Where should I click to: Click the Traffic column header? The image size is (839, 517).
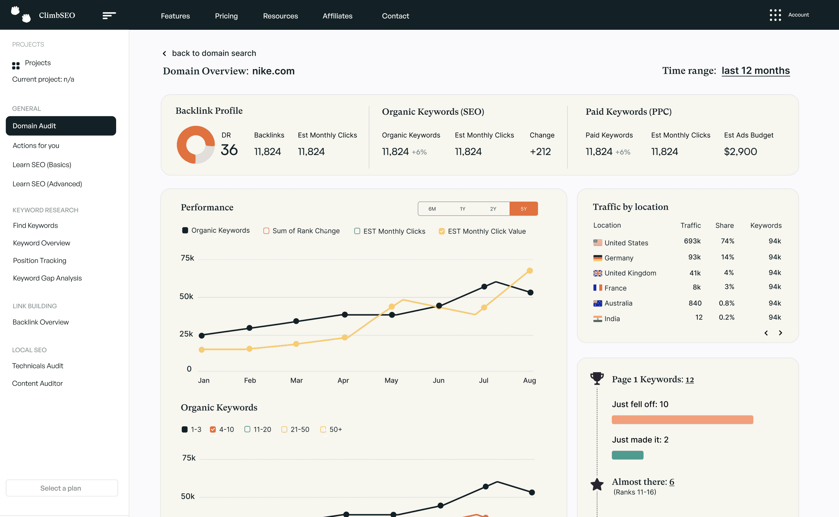pyautogui.click(x=690, y=225)
